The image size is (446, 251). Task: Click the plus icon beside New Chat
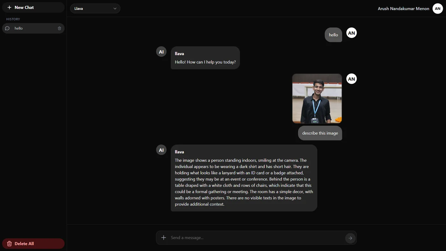tap(9, 7)
